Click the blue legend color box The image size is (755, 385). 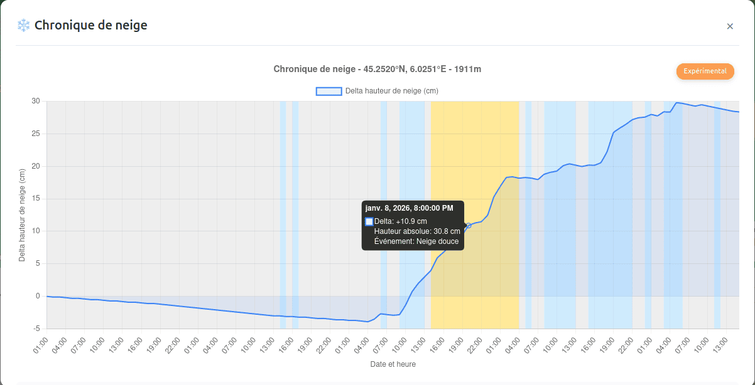click(329, 91)
